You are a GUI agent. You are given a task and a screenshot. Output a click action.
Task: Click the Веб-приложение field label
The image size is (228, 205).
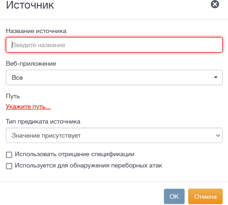31,63
